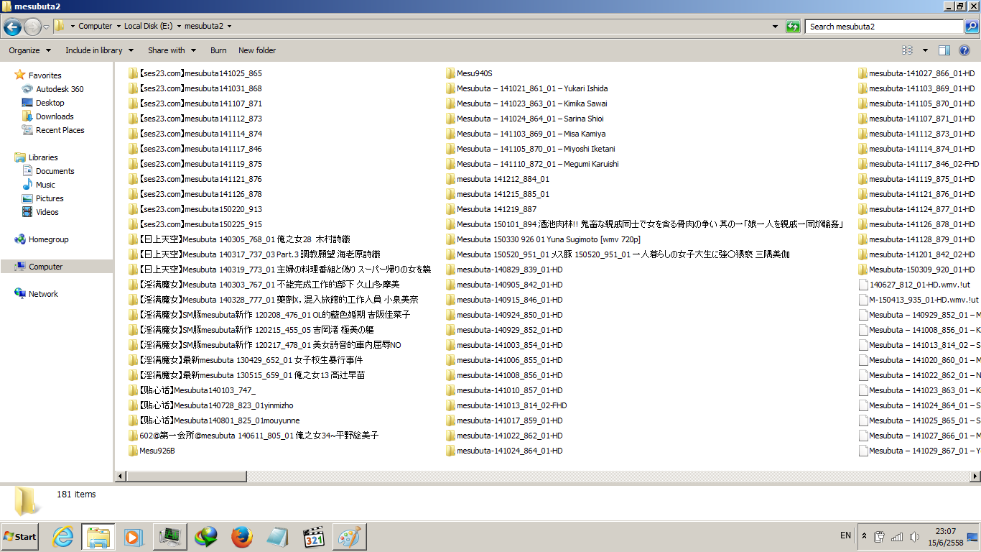Click the mesubuta2 breadcrumb in address bar
The width and height of the screenshot is (981, 552).
coord(204,27)
